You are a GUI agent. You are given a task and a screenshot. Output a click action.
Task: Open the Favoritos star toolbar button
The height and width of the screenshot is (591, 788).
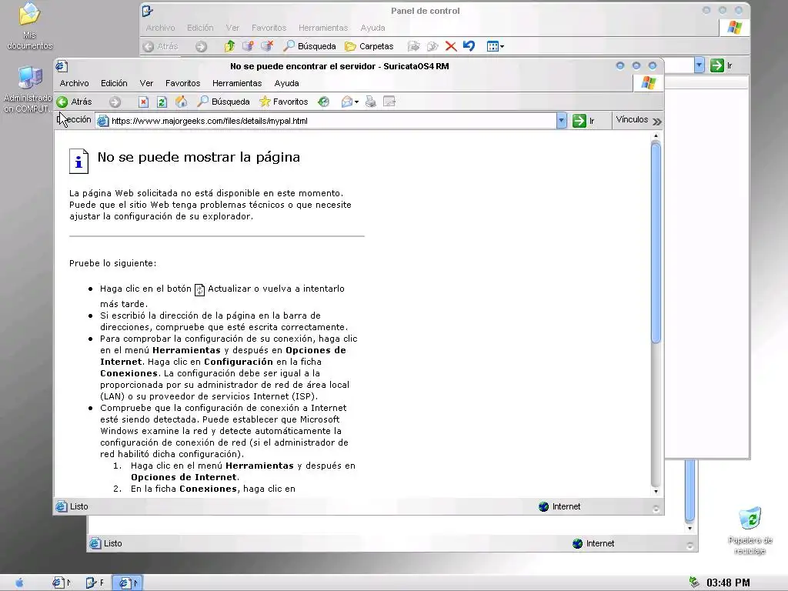[284, 102]
